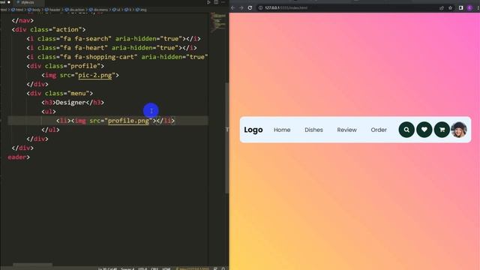Image resolution: width=480 pixels, height=270 pixels.
Task: Click the site information icon in address bar
Action: tap(260, 7)
